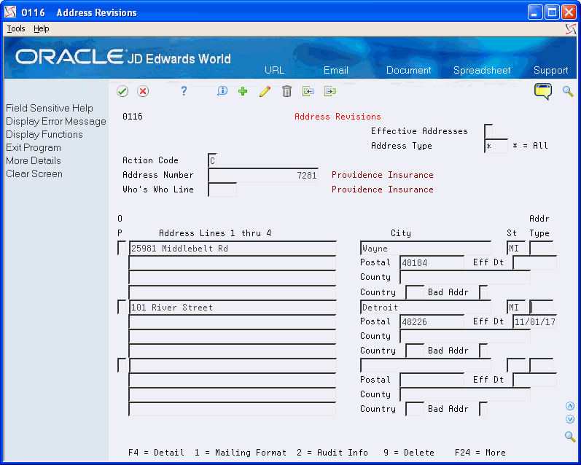Open the Document link in banner

coord(408,71)
